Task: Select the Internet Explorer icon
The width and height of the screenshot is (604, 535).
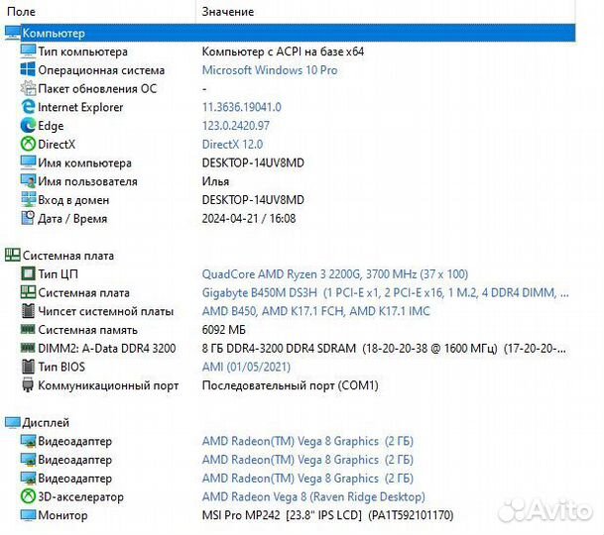Action: [x=28, y=107]
